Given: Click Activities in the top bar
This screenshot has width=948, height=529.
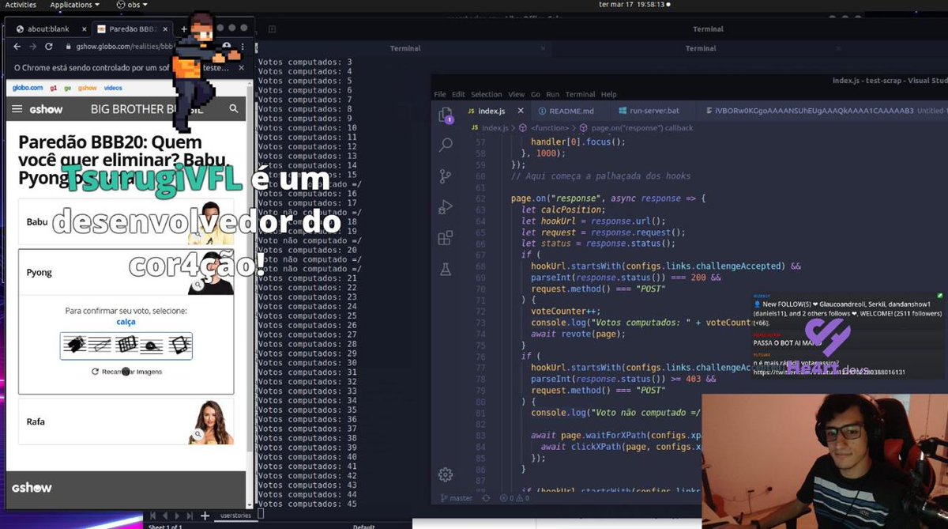Looking at the screenshot, I should click(21, 5).
